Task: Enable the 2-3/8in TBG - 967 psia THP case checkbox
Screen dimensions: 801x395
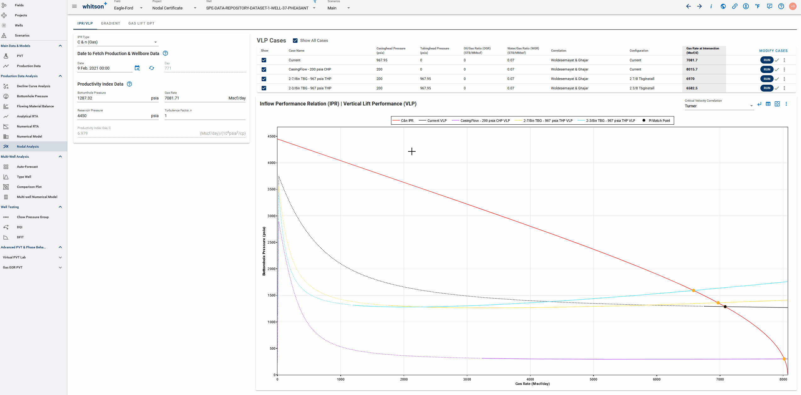Action: tap(264, 88)
